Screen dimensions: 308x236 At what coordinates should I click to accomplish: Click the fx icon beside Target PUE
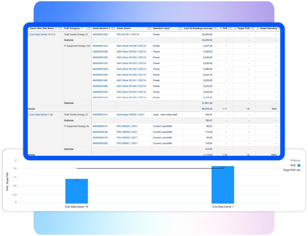[235, 28]
